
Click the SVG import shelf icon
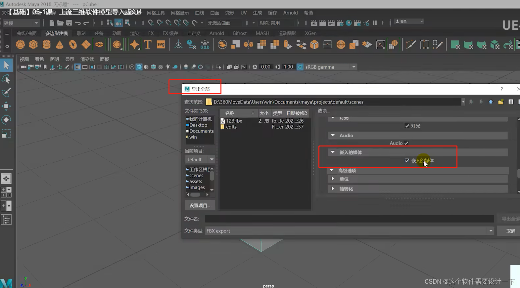click(x=161, y=44)
